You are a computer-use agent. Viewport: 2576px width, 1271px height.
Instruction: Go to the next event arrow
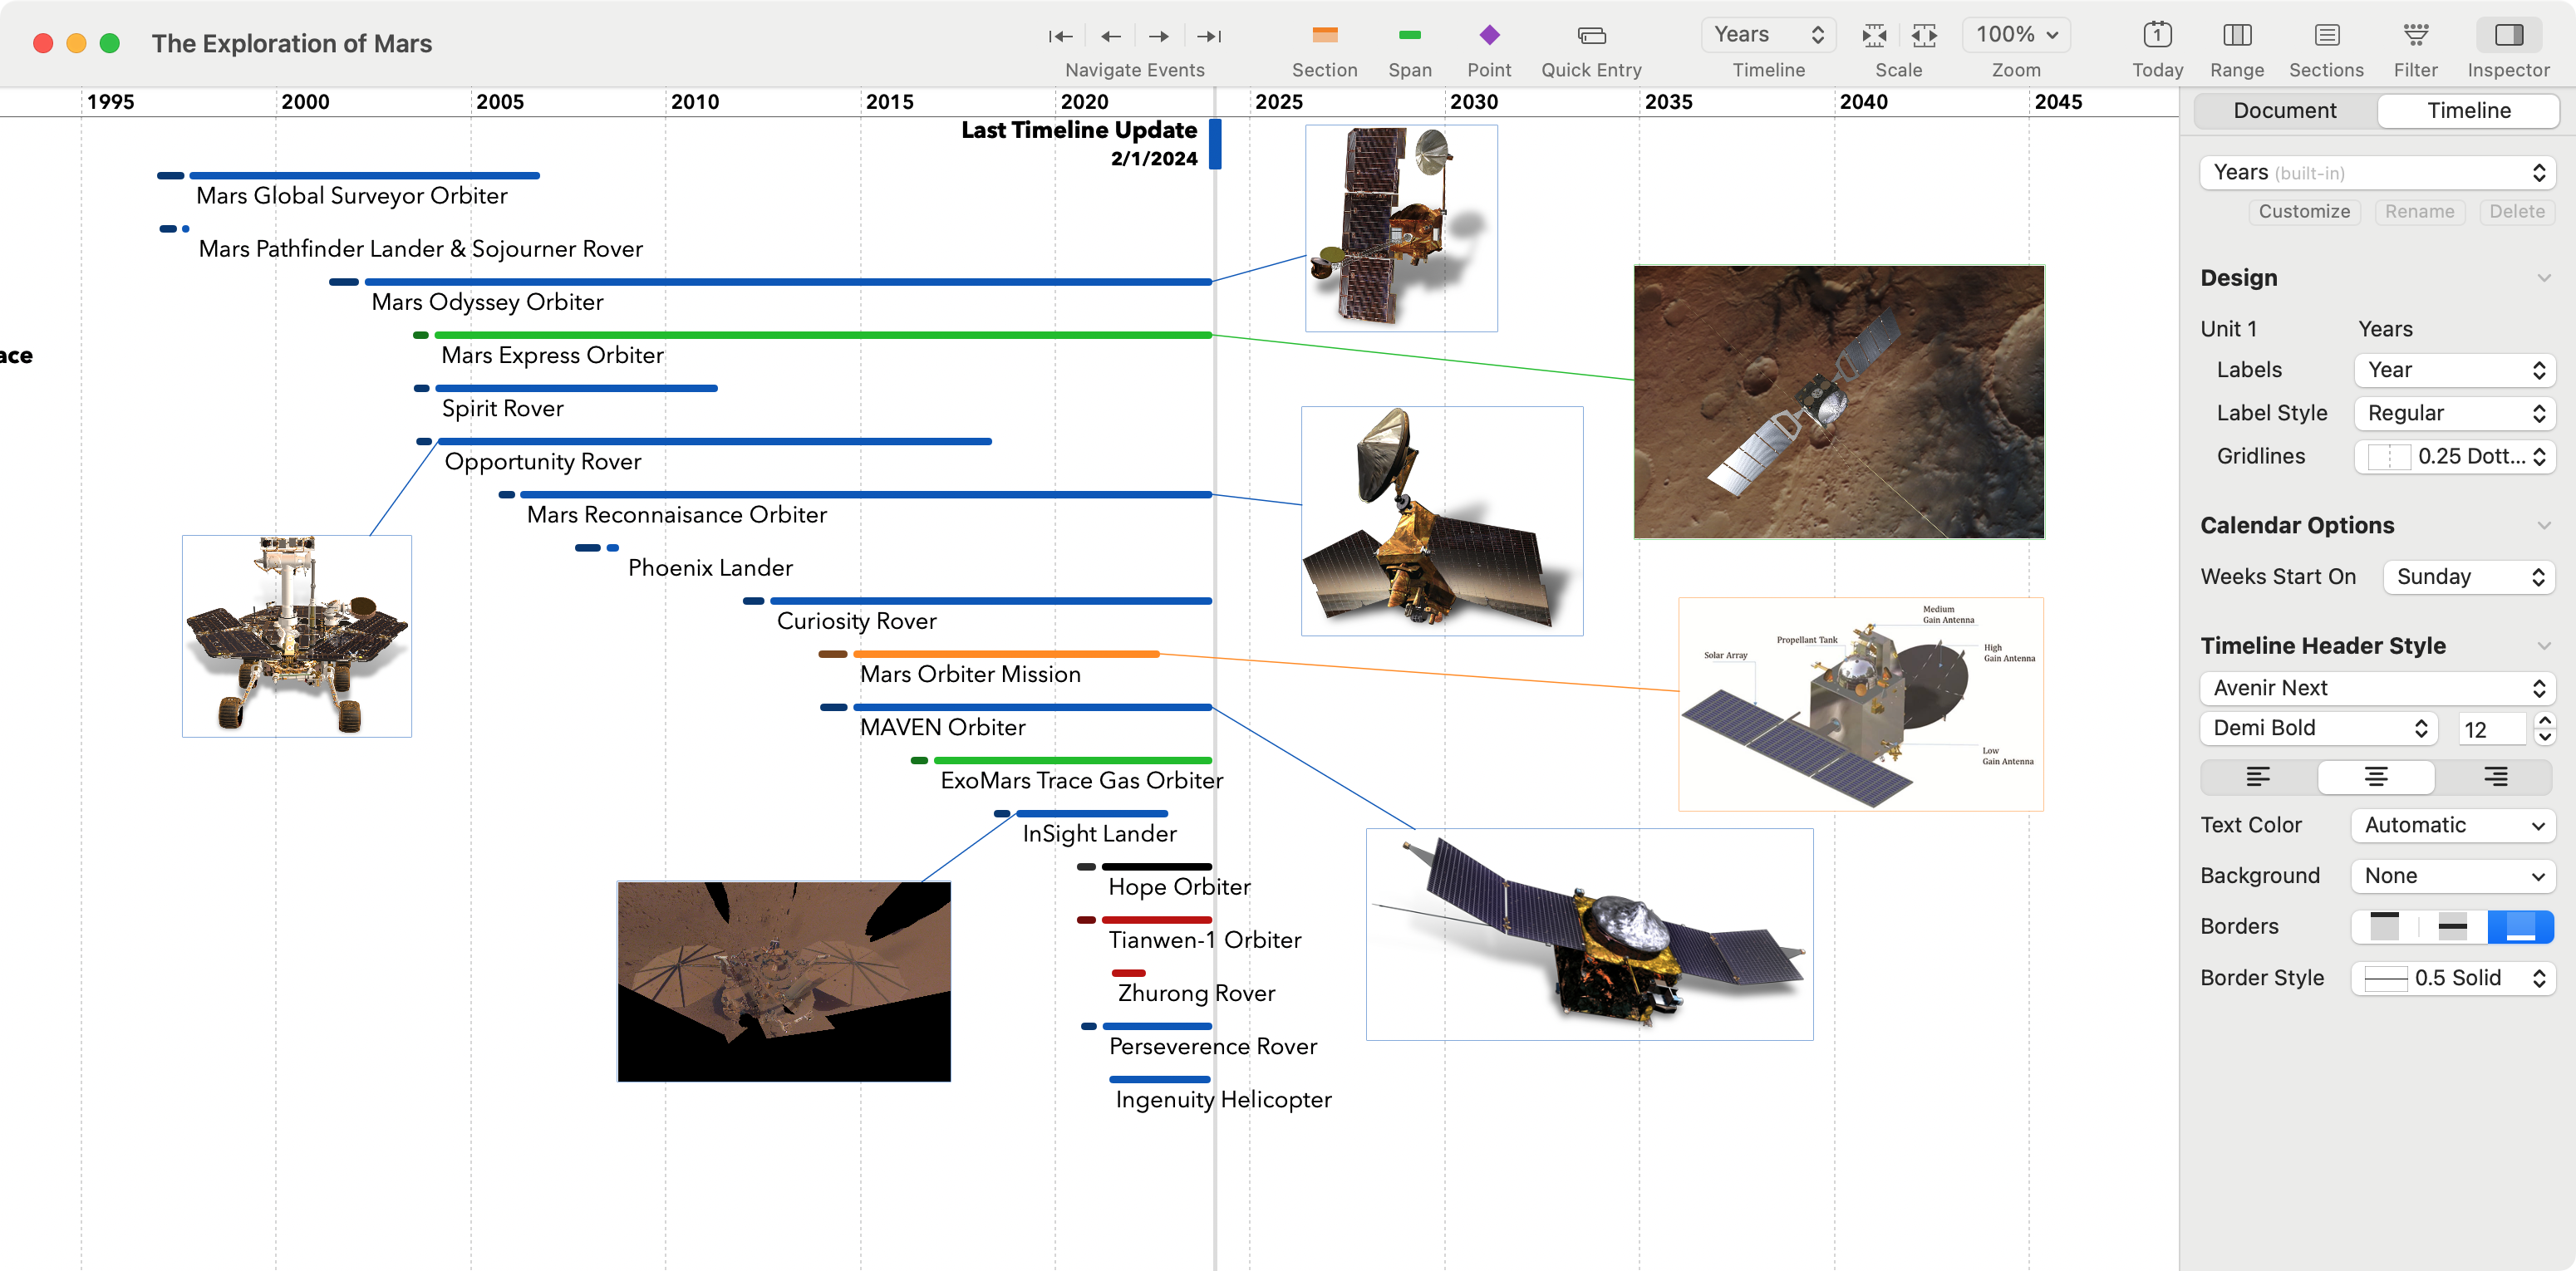(1158, 36)
